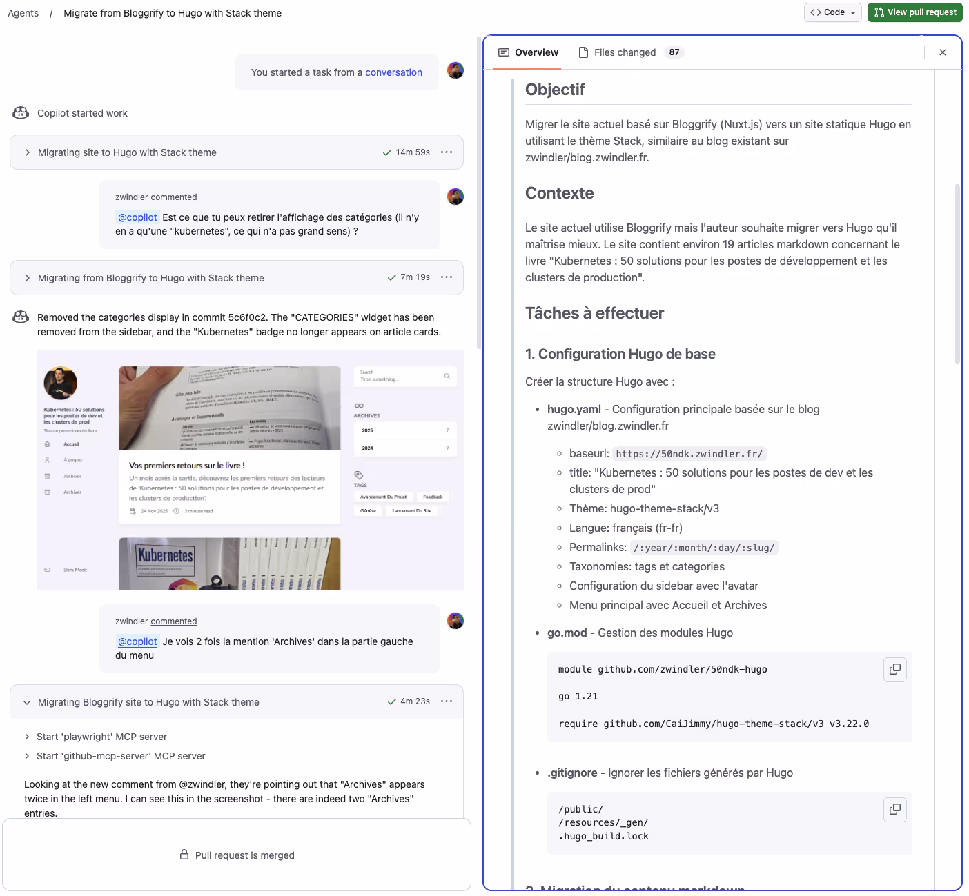
Task: Open the ellipsis menu beside '7m 19s'
Action: coord(447,277)
